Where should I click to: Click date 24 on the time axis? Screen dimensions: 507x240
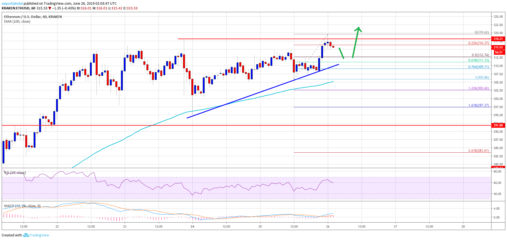click(192, 226)
